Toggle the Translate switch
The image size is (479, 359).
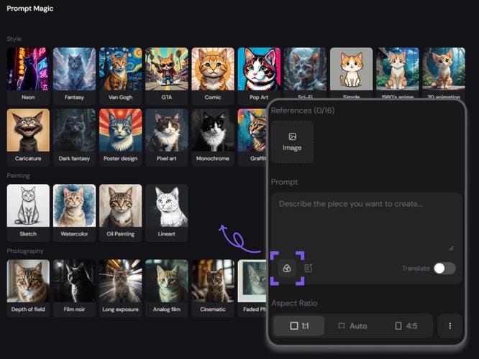(444, 269)
